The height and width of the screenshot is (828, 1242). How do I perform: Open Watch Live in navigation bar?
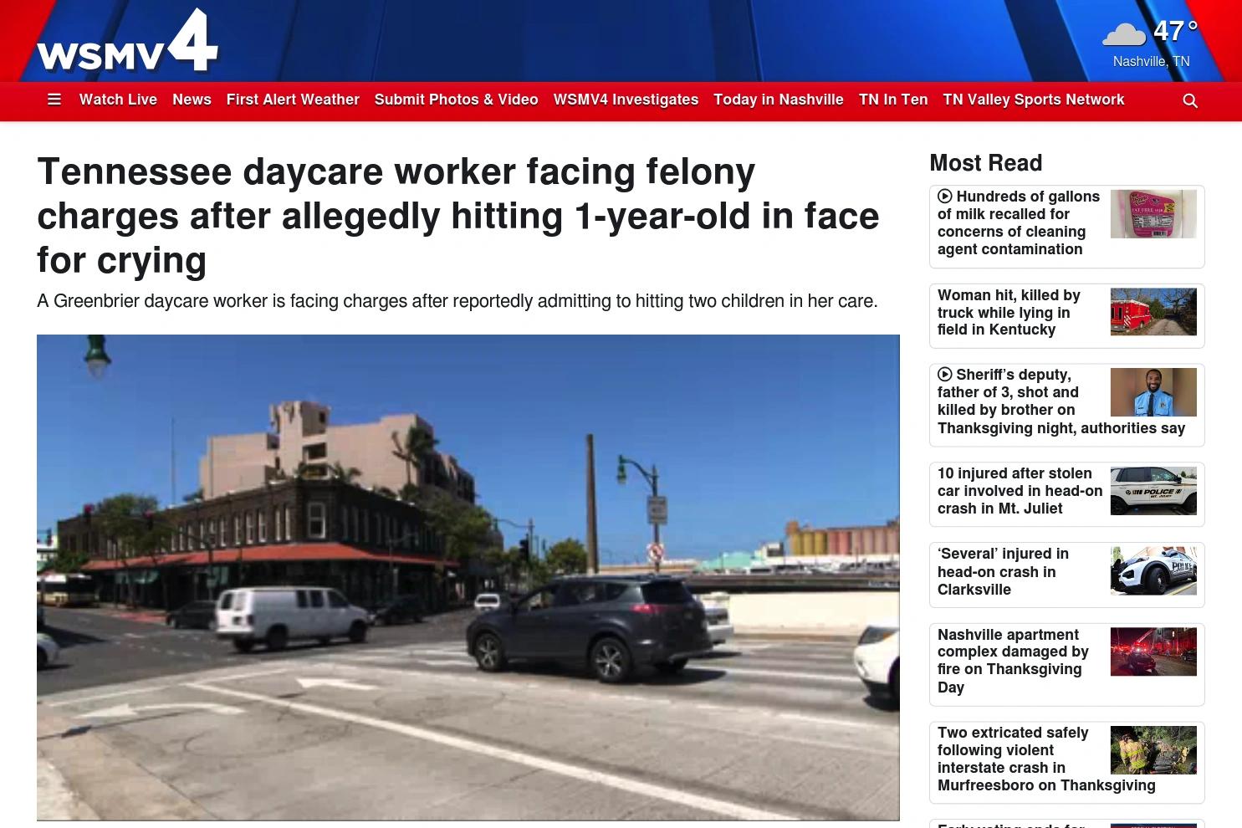[x=118, y=100]
